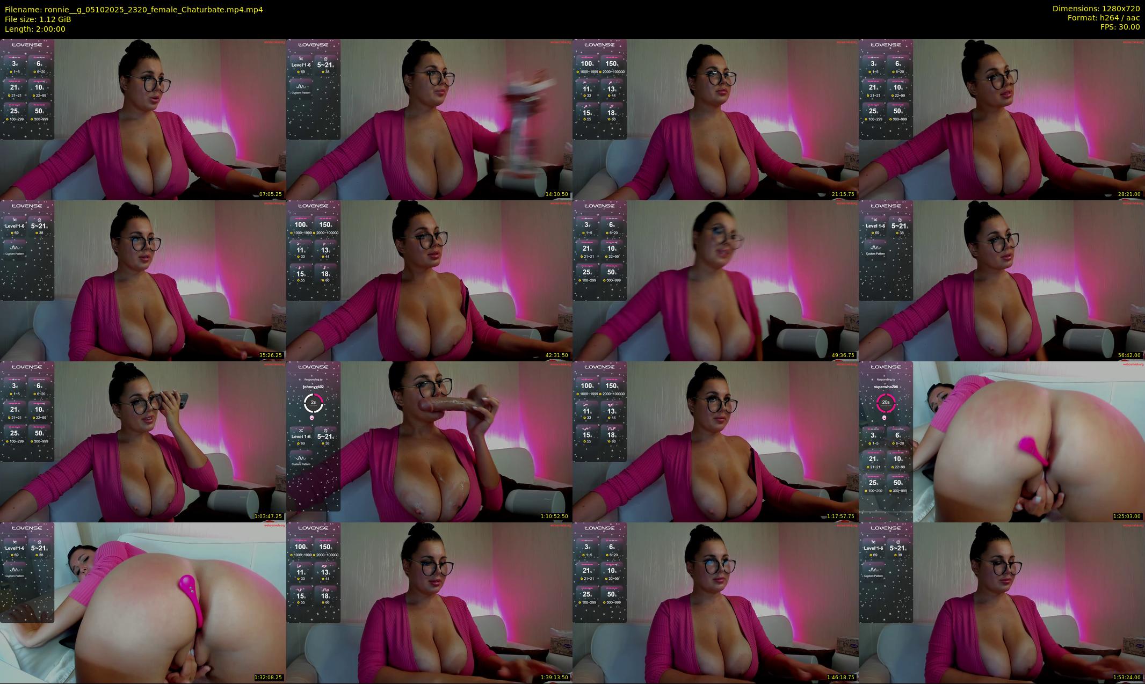Select the frame at 49:36.75
Screen dimensions: 1145x684
pyautogui.click(x=715, y=280)
